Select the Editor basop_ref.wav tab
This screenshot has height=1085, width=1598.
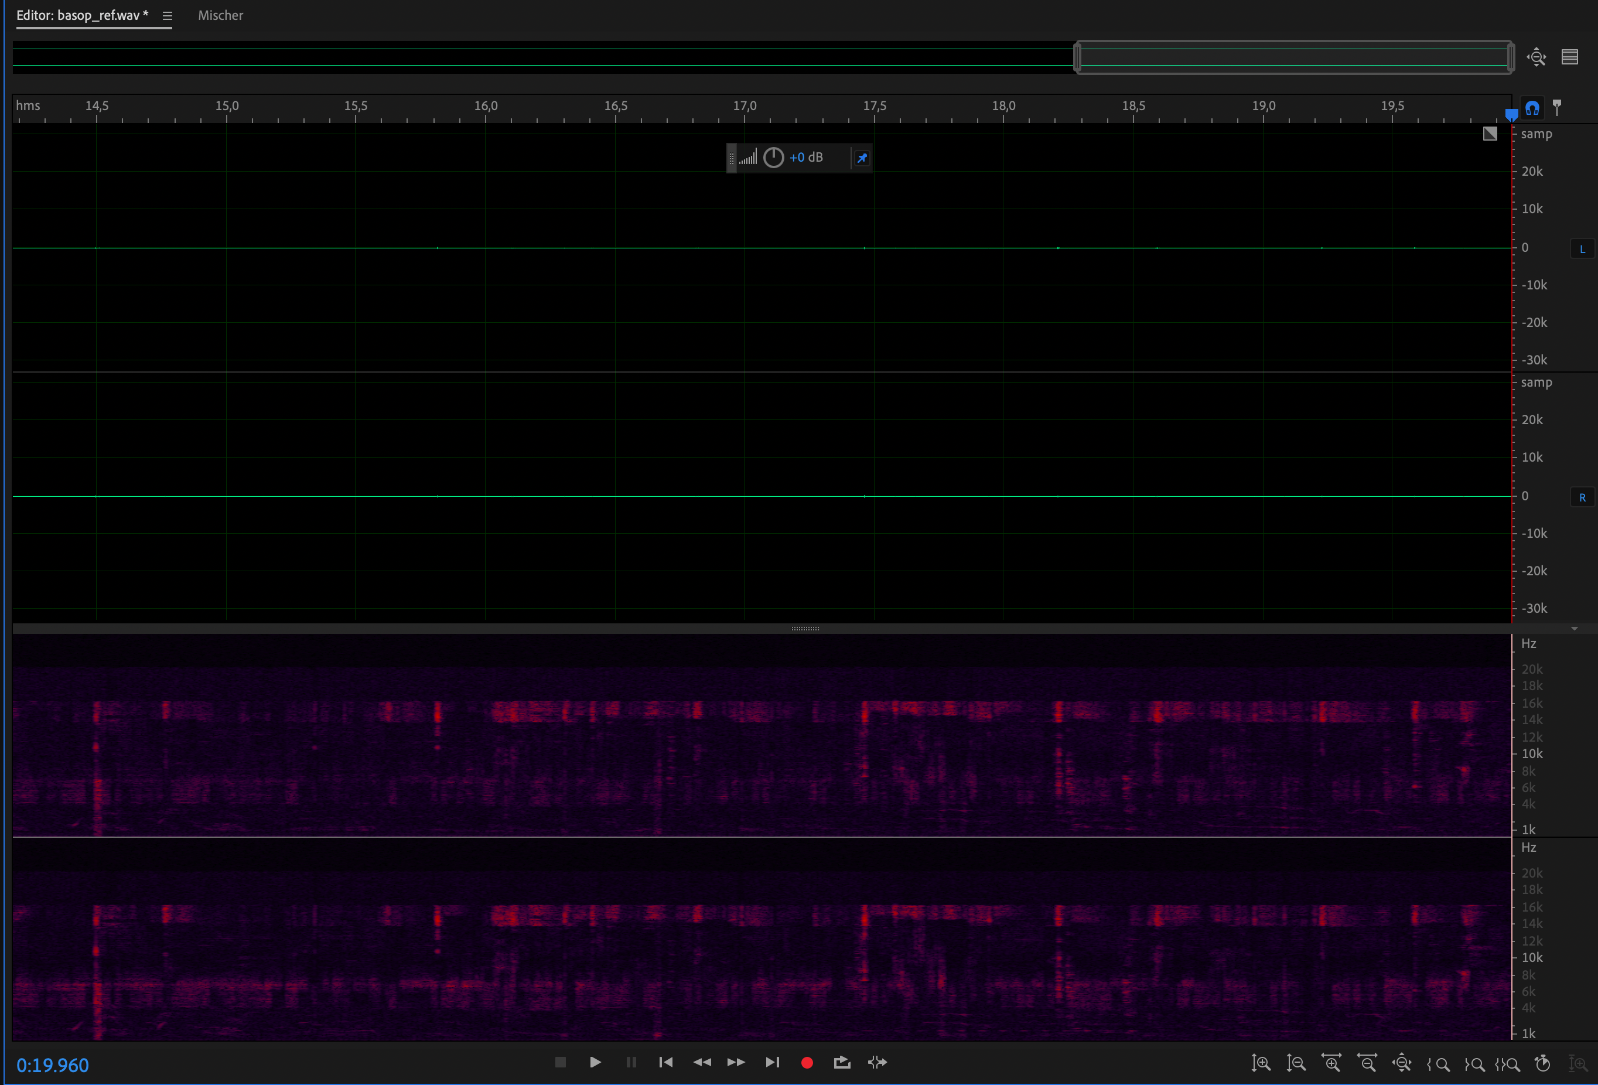coord(82,15)
